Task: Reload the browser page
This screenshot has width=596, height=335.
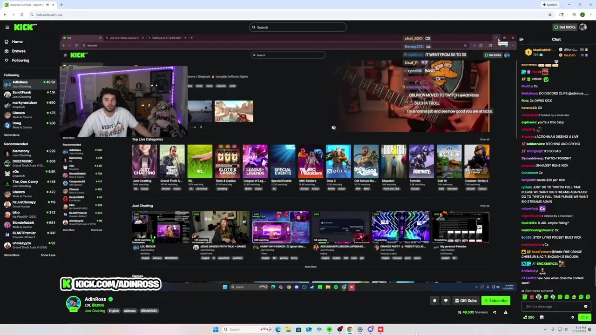Action: point(21,14)
